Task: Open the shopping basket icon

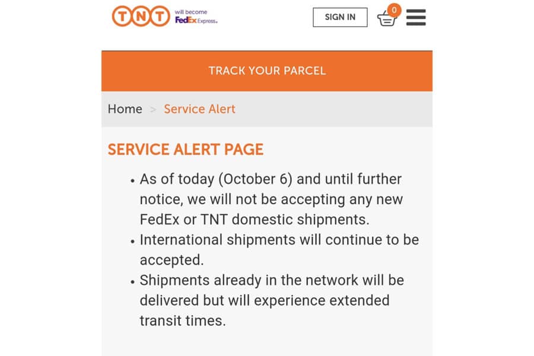Action: (x=387, y=18)
